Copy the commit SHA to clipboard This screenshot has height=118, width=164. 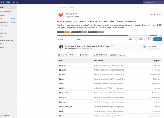click(159, 47)
